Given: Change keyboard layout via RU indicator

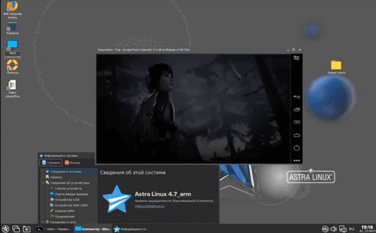Looking at the screenshot, I should coord(352,229).
